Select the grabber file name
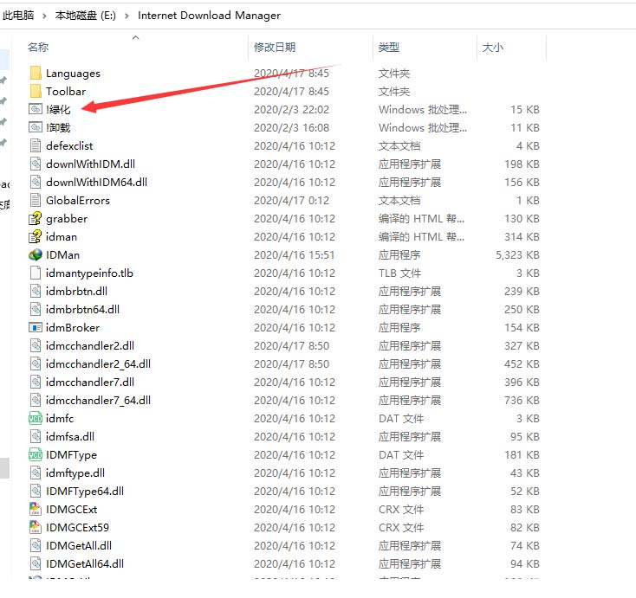The image size is (636, 598). [67, 219]
